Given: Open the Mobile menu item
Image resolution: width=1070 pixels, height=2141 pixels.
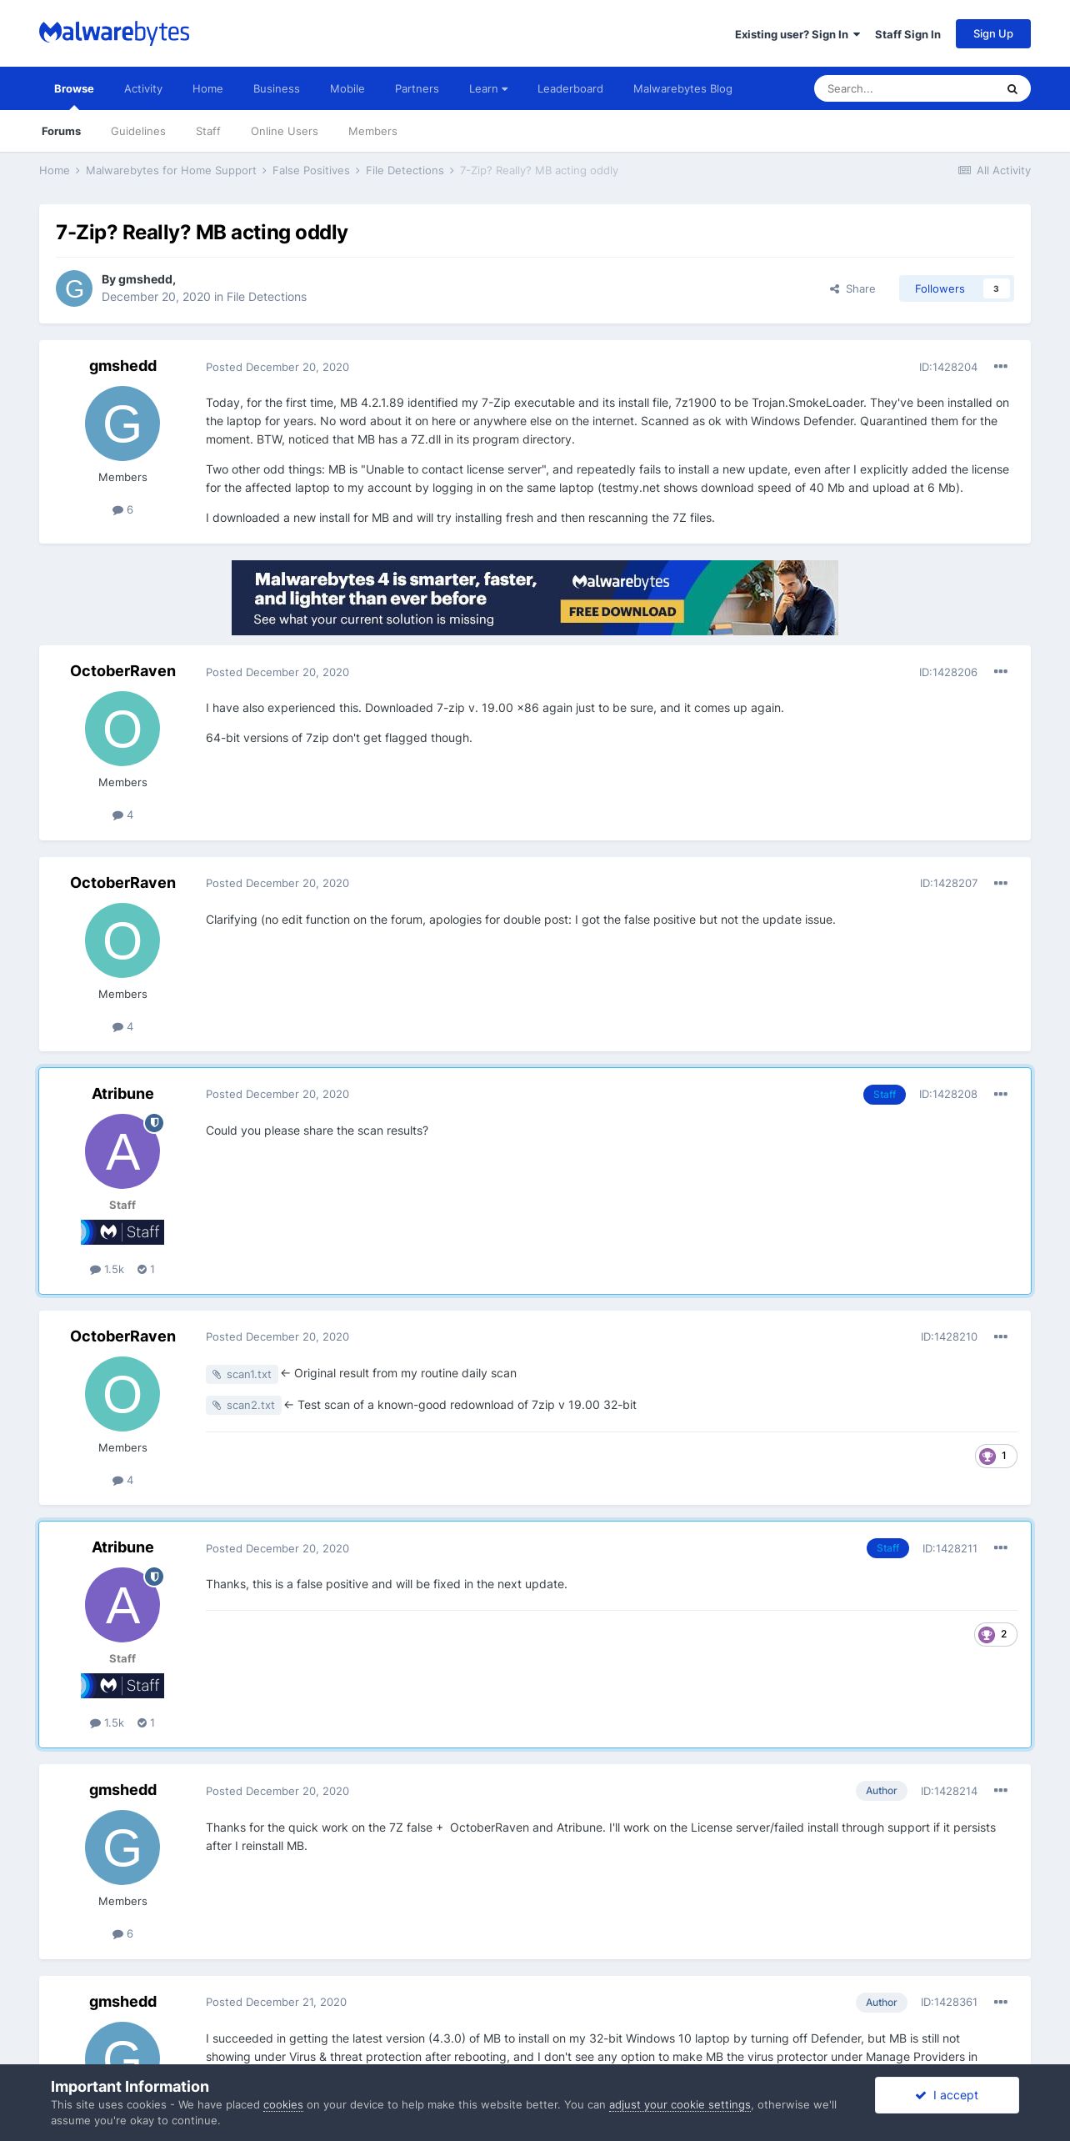Looking at the screenshot, I should click(347, 88).
